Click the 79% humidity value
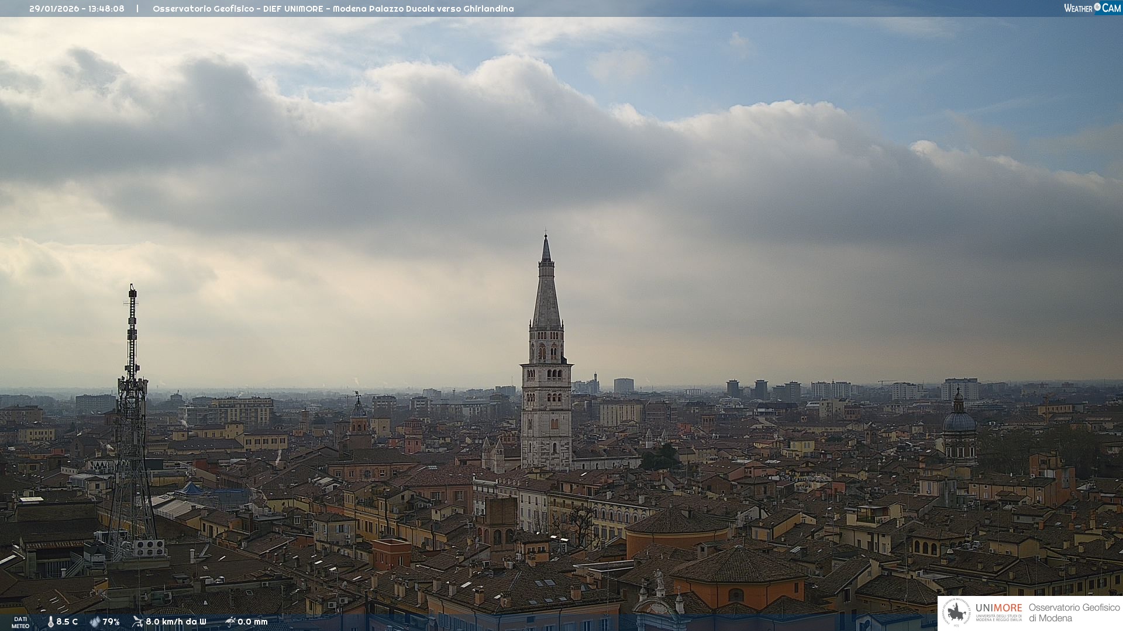 111,622
